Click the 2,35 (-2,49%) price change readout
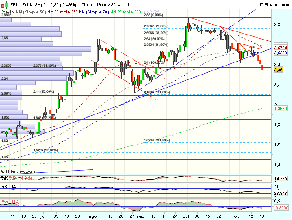The image size is (292, 220). tap(63, 5)
